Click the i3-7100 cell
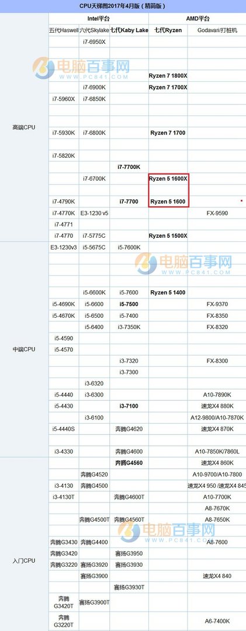 point(129,406)
